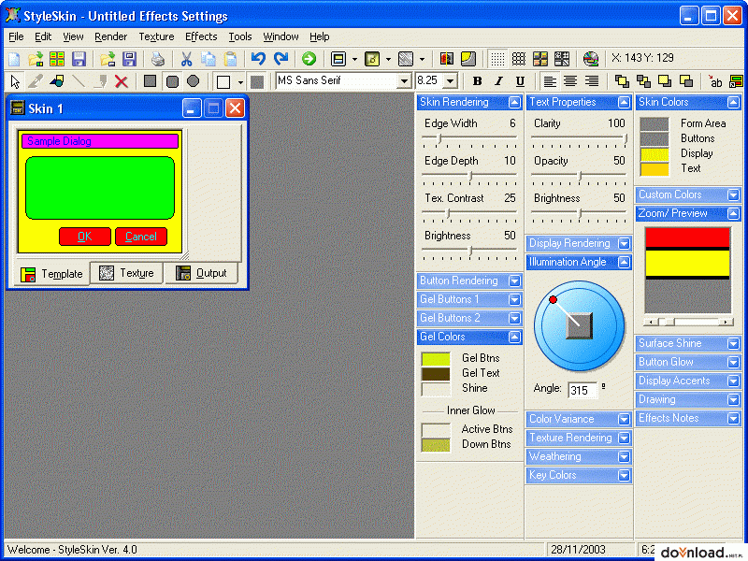The image size is (748, 561).
Task: Expand the Display Rendering panel
Action: tap(624, 244)
